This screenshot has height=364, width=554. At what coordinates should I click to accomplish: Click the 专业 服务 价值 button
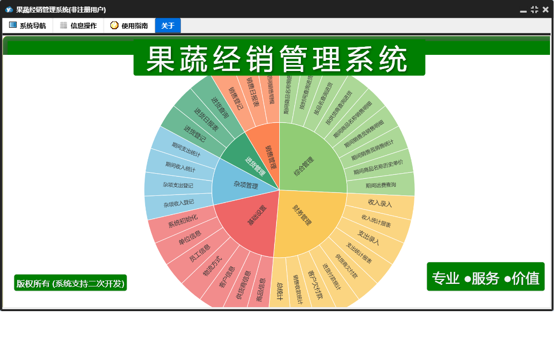tap(485, 277)
